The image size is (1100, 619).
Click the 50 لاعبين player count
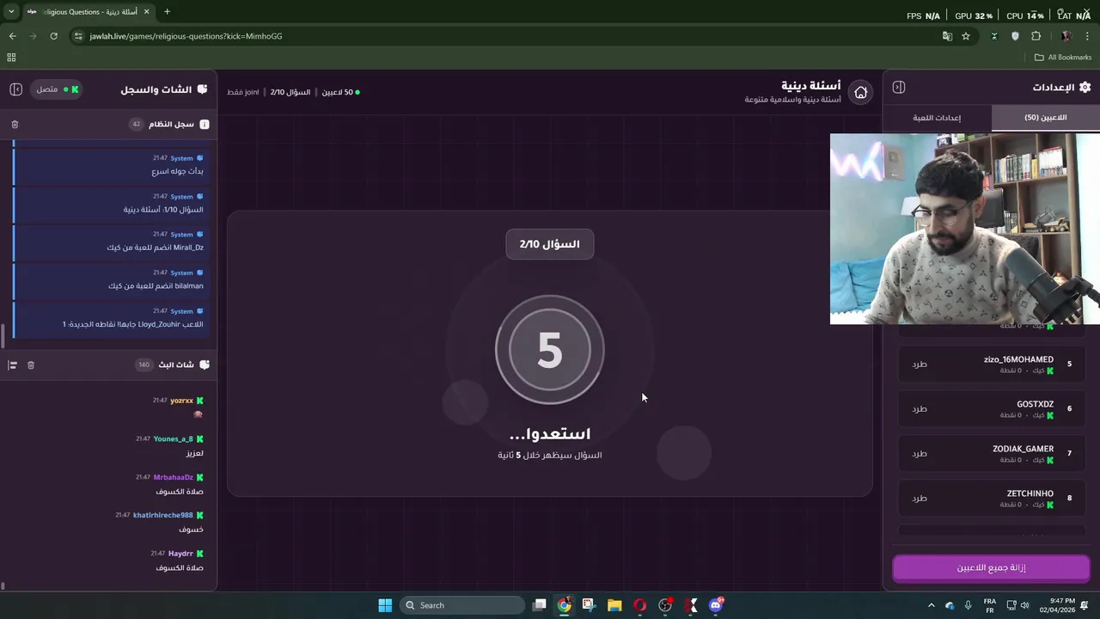pos(340,92)
